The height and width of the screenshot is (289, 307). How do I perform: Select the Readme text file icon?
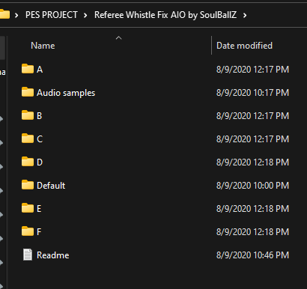pos(28,255)
